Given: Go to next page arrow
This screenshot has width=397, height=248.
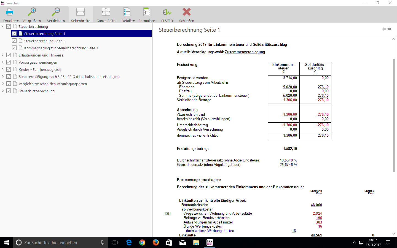Looking at the screenshot, I should coord(390,29).
